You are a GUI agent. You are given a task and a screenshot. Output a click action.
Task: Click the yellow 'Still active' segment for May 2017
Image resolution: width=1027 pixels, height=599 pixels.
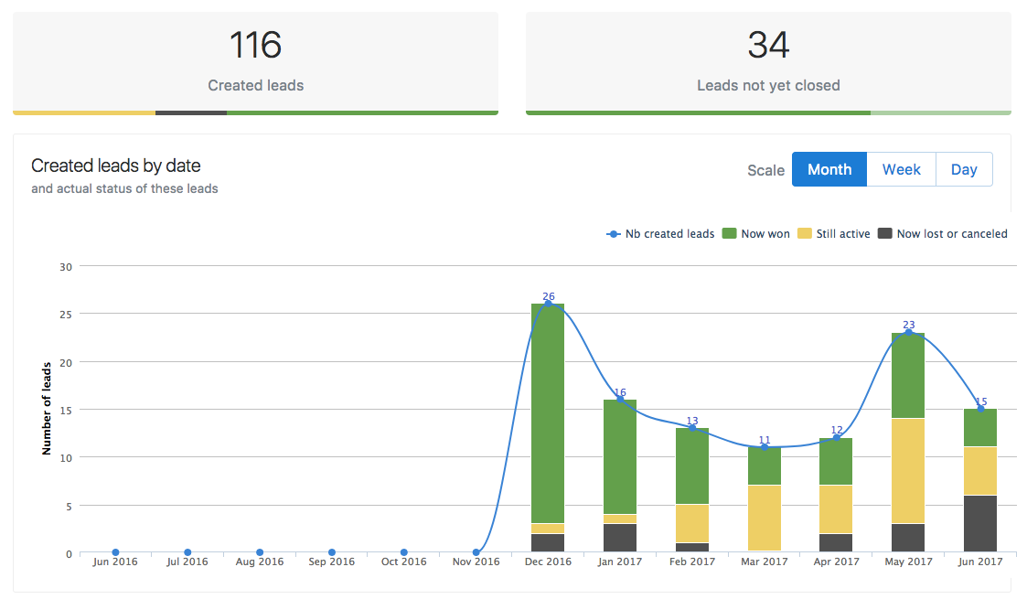[x=908, y=470]
